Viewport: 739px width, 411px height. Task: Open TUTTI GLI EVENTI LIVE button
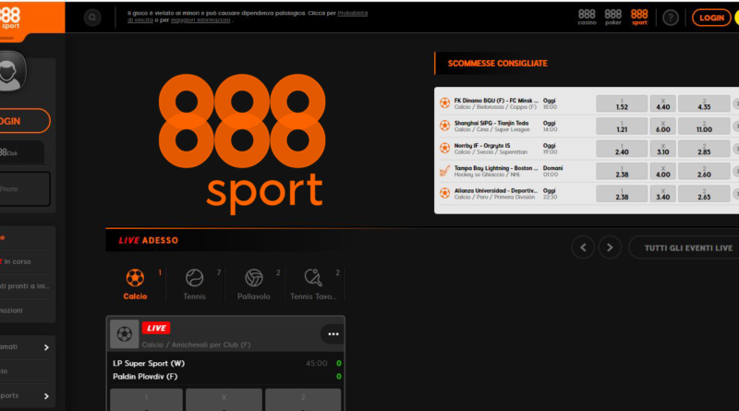[x=685, y=248]
